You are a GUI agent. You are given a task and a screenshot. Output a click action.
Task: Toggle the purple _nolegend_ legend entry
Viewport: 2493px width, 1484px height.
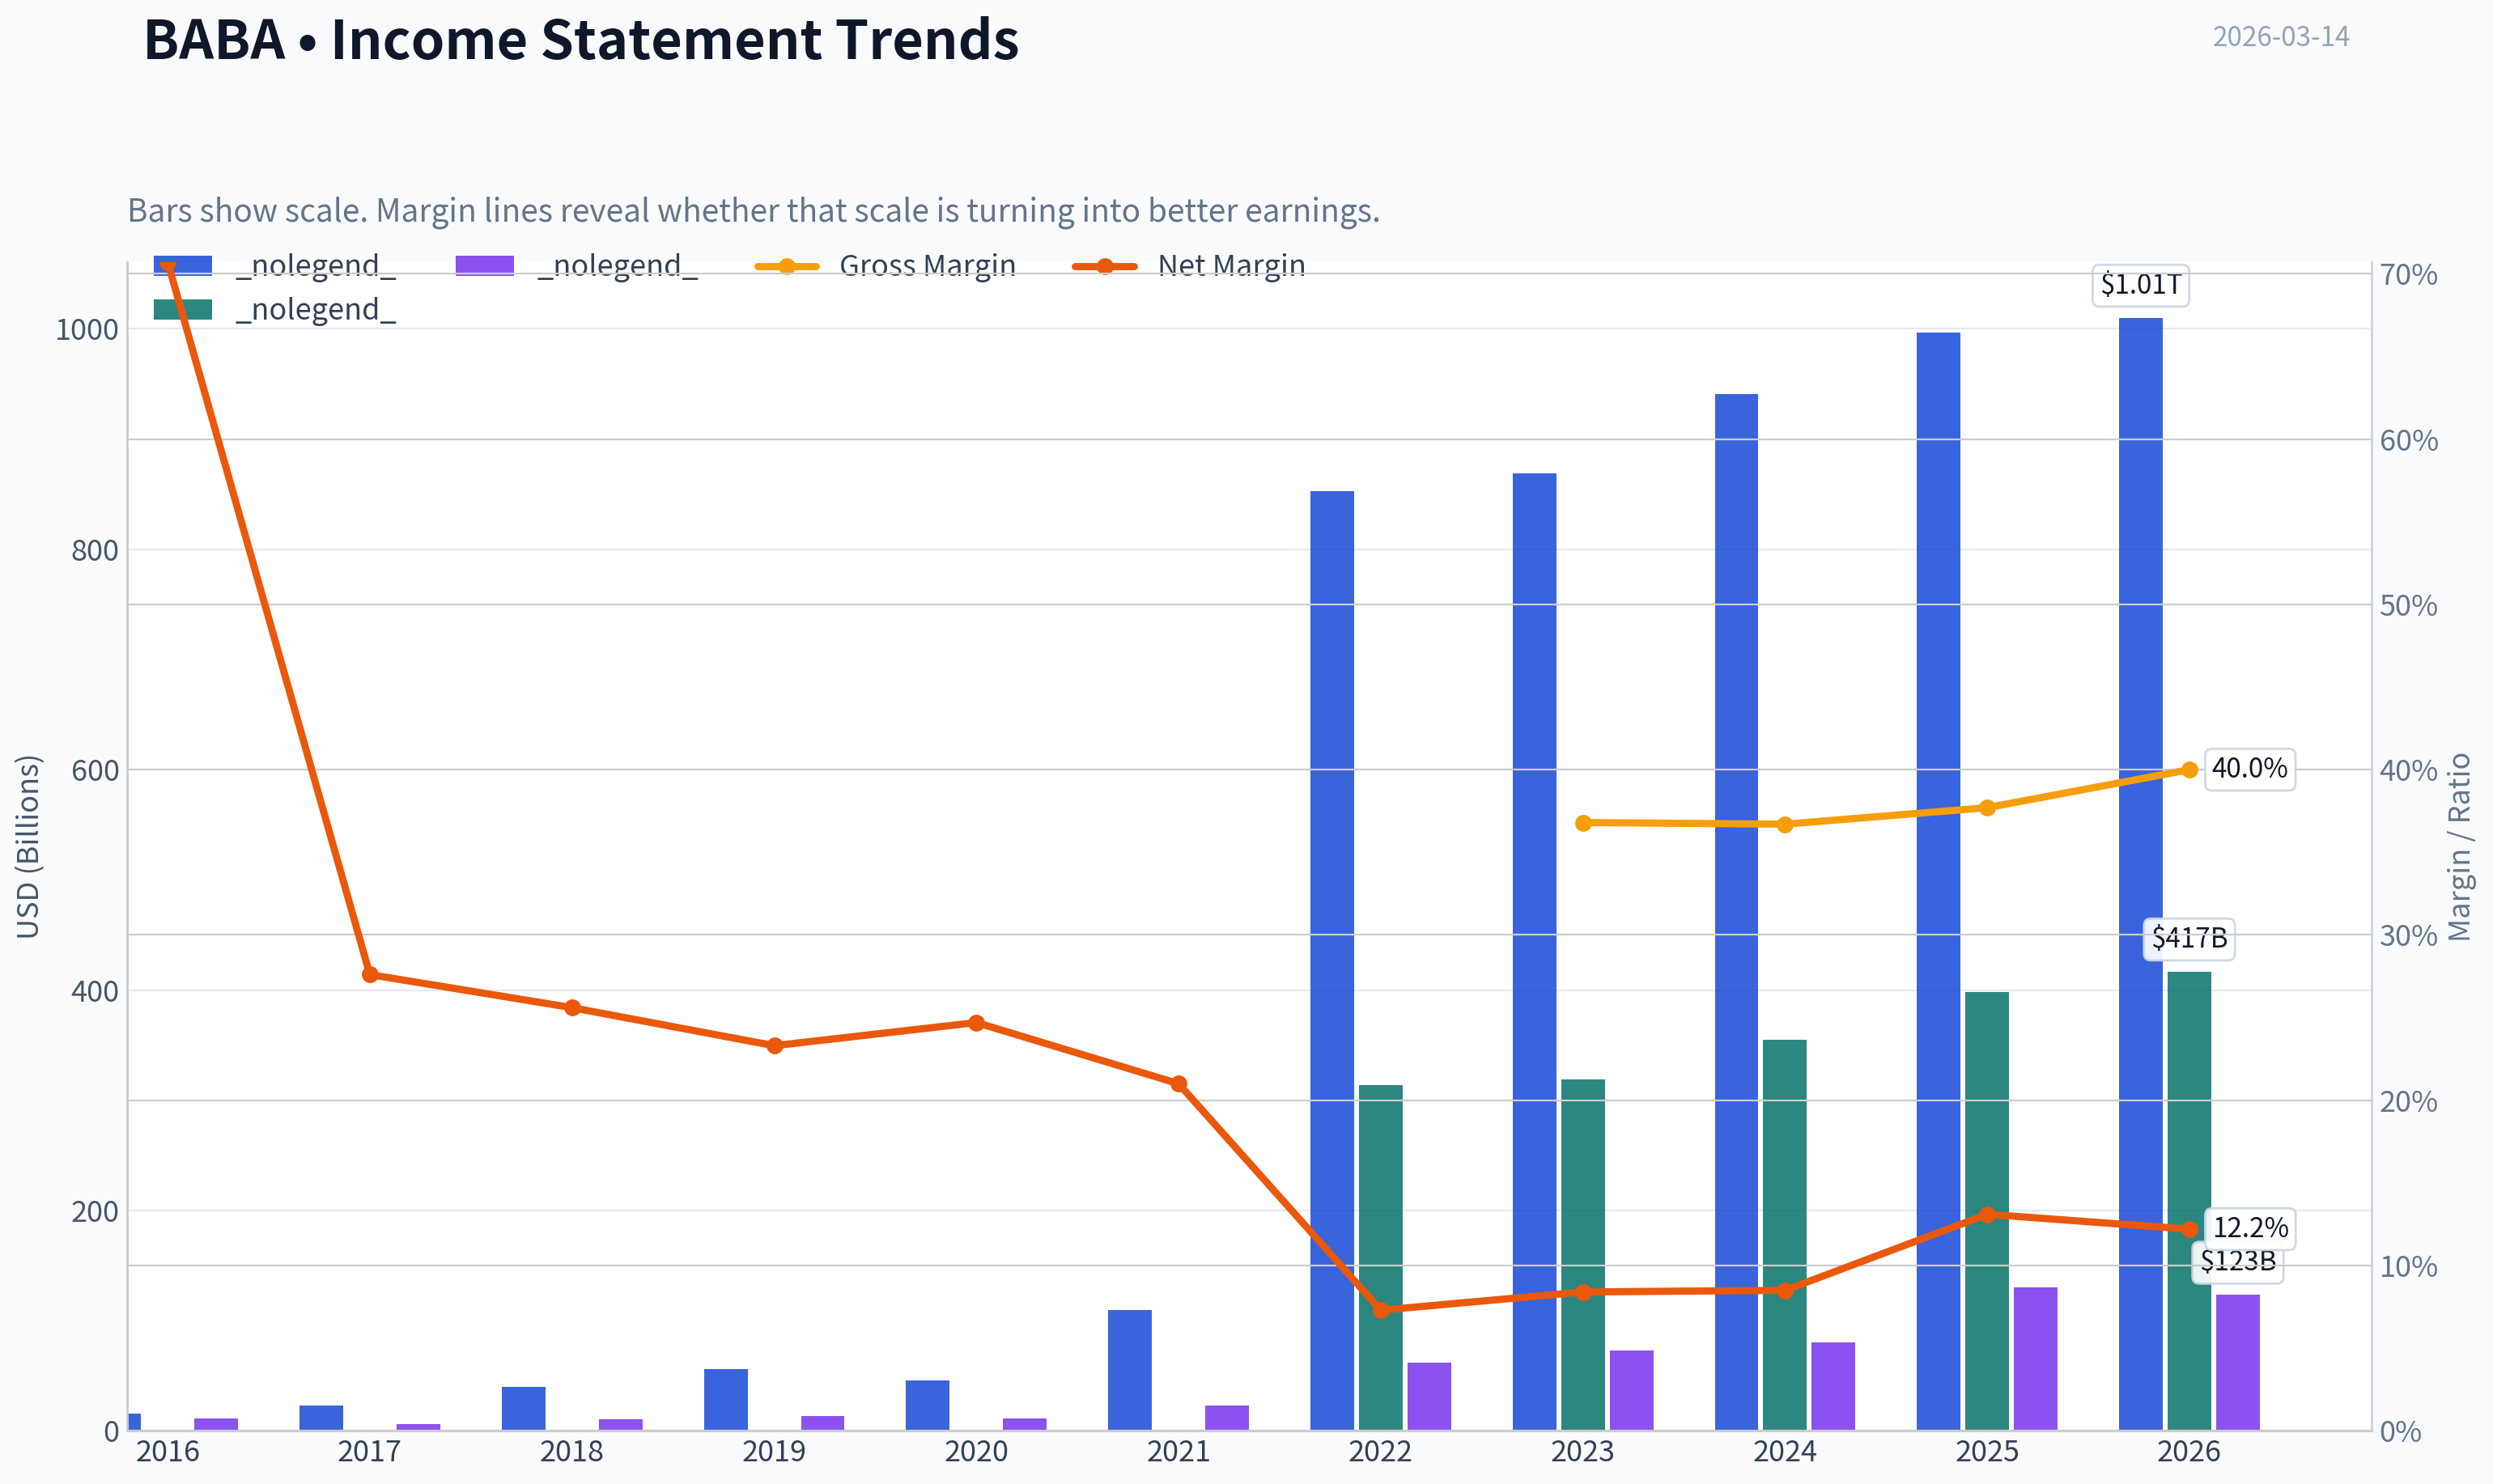[x=577, y=265]
